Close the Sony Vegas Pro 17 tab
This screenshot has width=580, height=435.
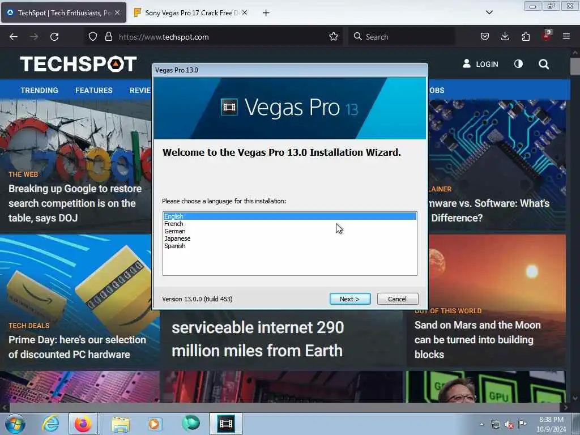pos(245,12)
